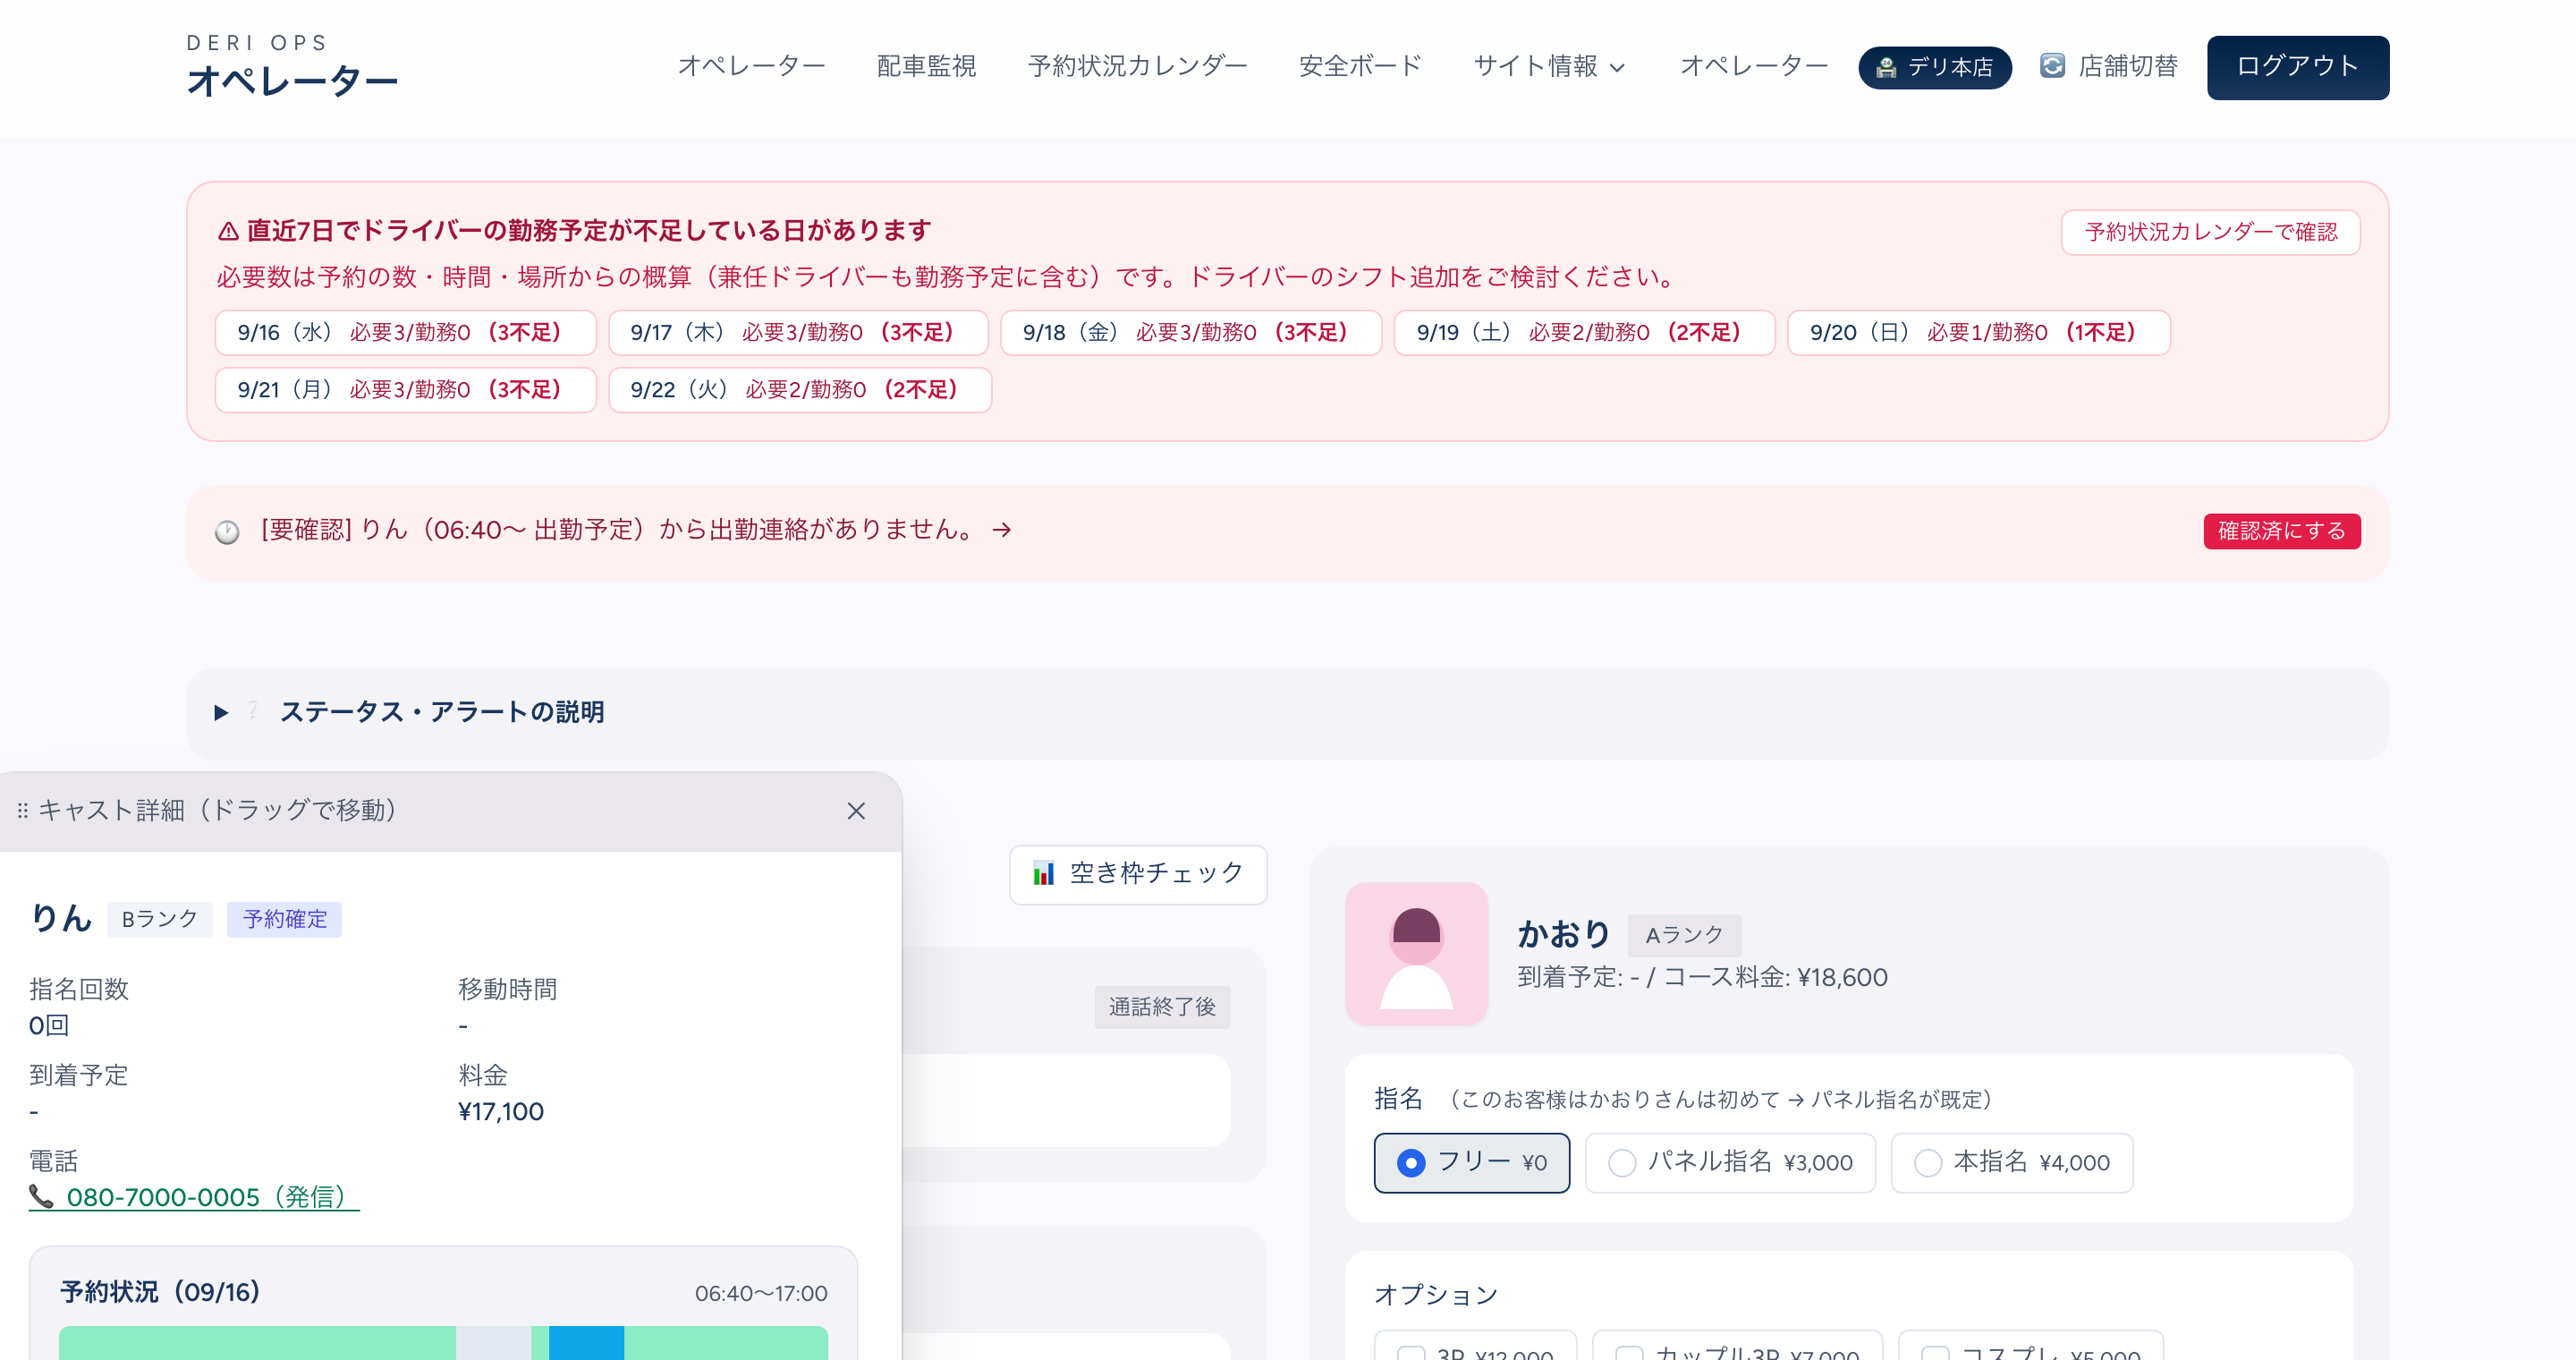Open the オペレーター menu item beside 配車監視
This screenshot has width=2576, height=1360.
[751, 66]
